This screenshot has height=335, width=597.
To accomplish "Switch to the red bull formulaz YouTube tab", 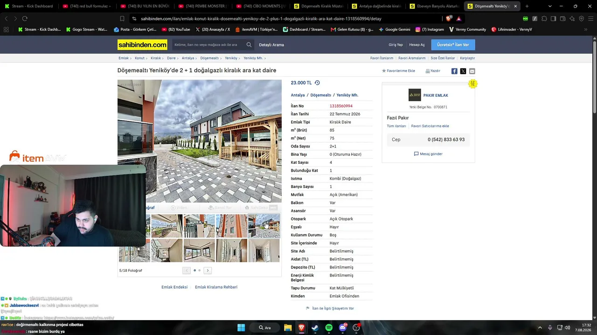I will click(88, 6).
